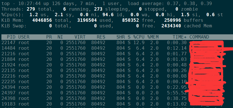Select the PID column header
233x108 pixels.
click(11, 37)
